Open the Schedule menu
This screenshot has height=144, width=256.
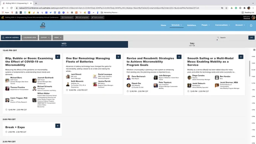(177, 25)
